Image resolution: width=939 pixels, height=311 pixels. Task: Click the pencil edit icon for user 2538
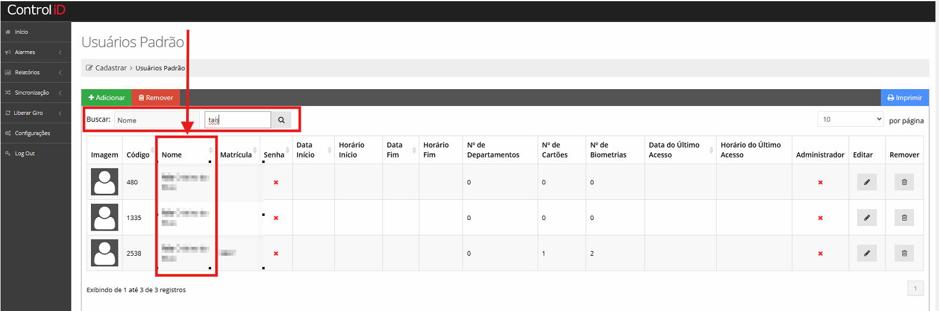[866, 253]
